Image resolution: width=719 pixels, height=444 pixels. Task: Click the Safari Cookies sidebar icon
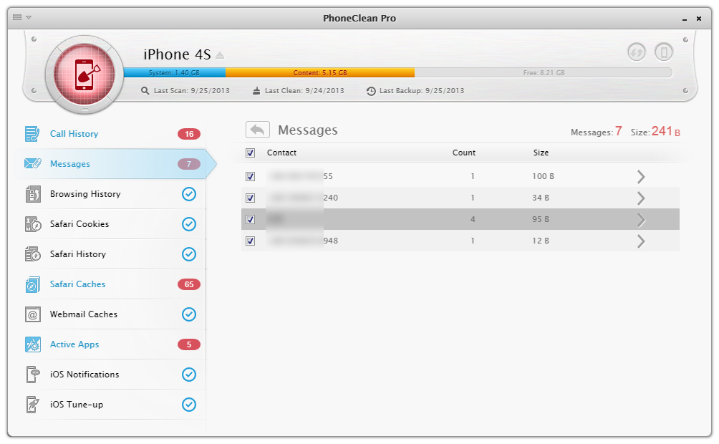coord(33,224)
